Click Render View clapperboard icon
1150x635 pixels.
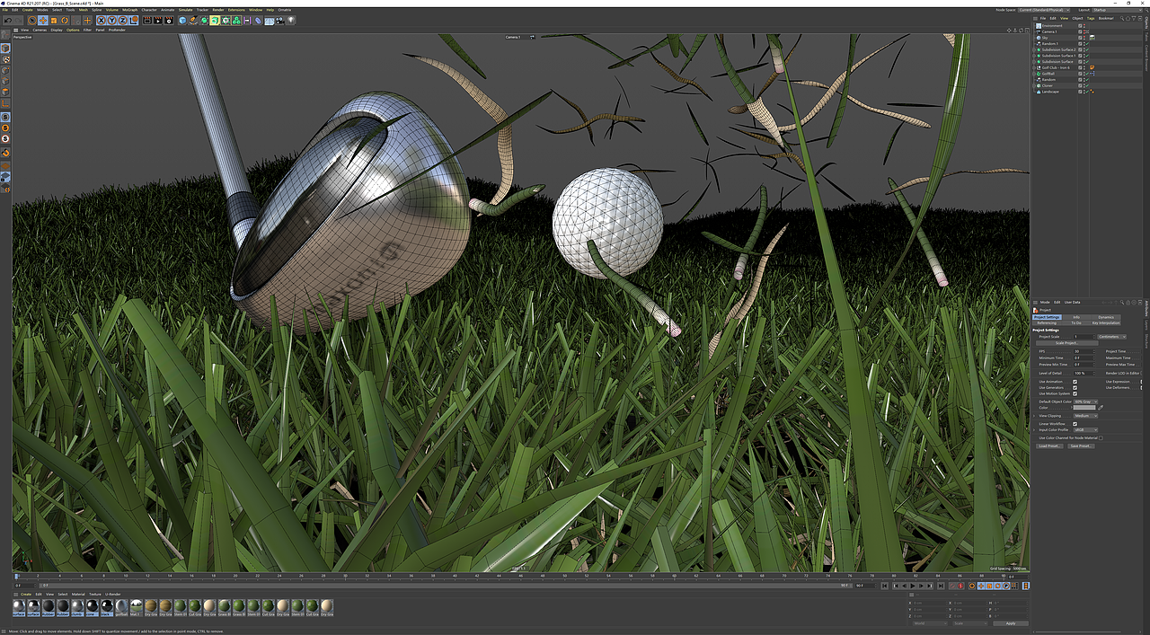pos(147,20)
